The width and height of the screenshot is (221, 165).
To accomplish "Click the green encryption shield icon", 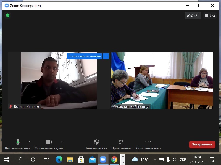I will tap(8, 15).
